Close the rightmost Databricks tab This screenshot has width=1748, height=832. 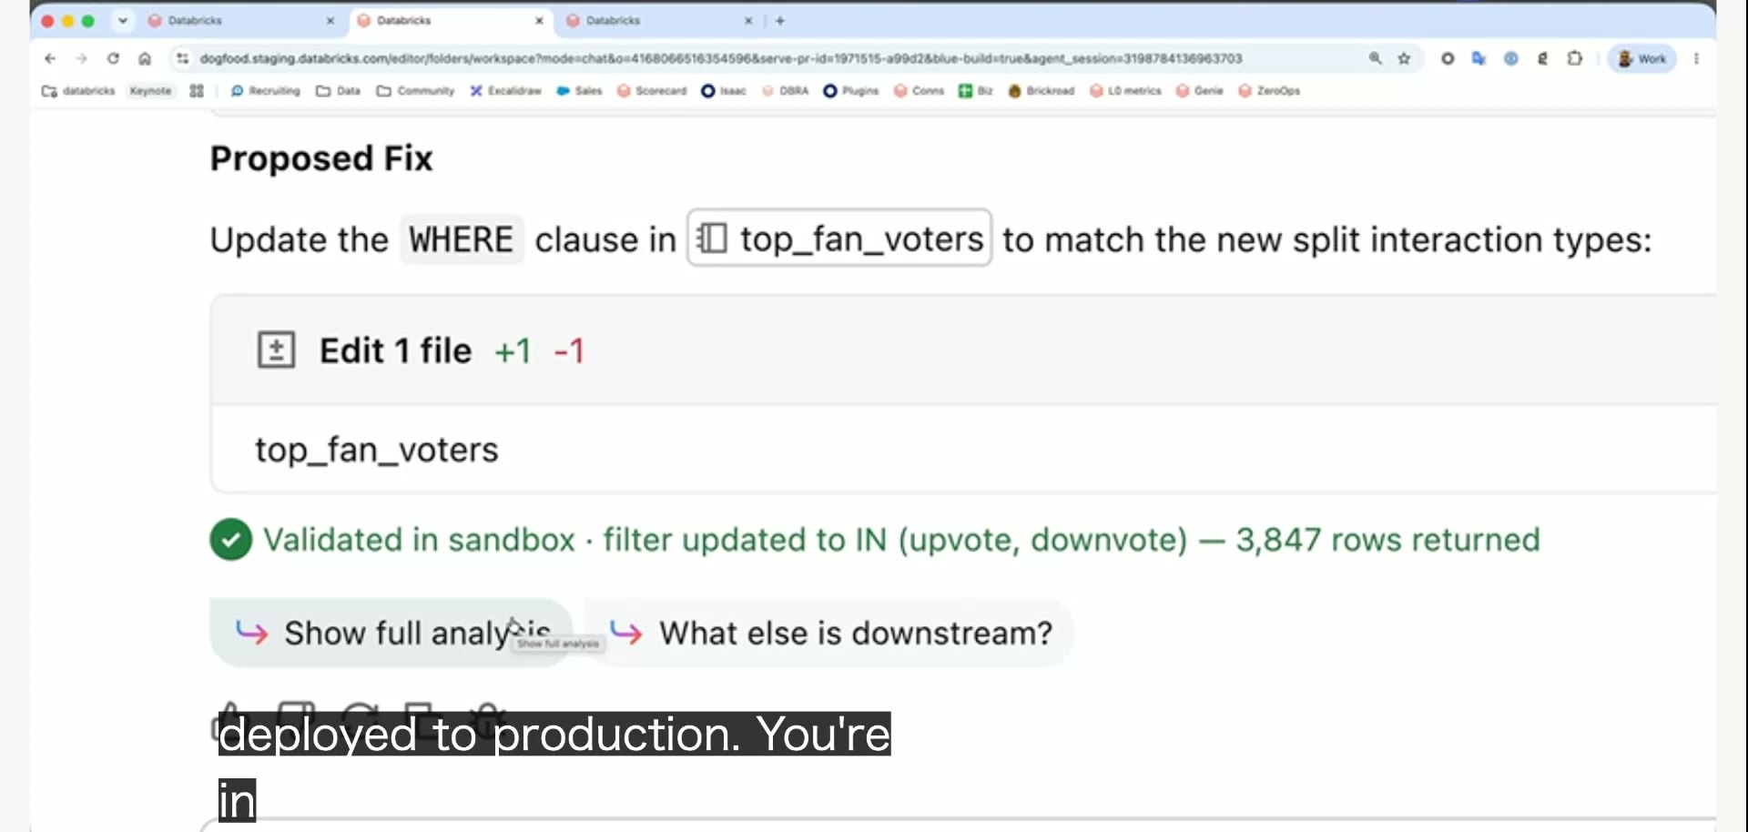(x=748, y=20)
